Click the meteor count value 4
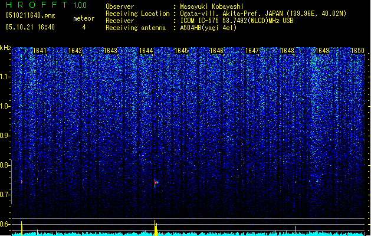The width and height of the screenshot is (371, 236). (84, 27)
